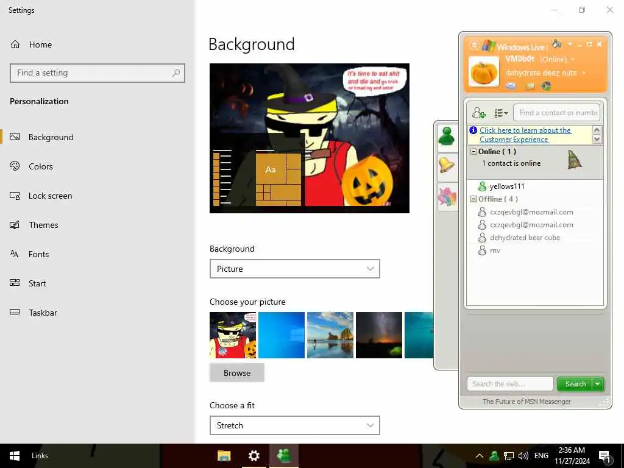Click the Add a contact icon
The image size is (624, 468).
[478, 113]
